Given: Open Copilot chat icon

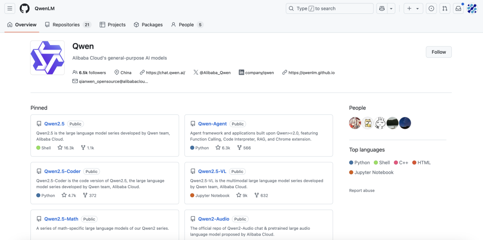Looking at the screenshot, I should (382, 8).
